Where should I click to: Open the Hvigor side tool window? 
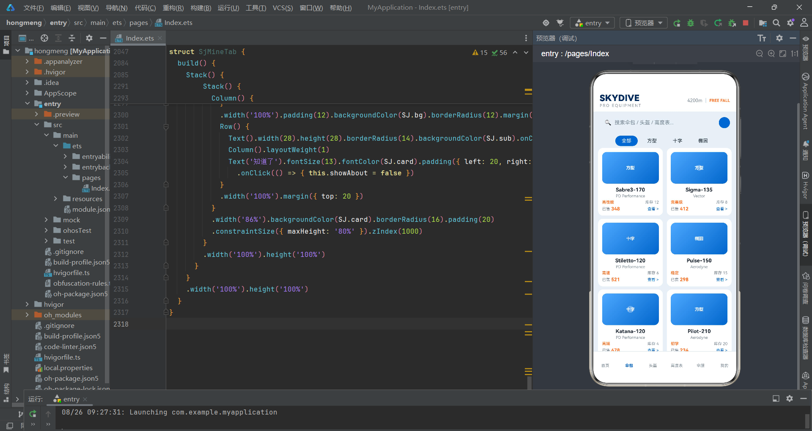point(806,185)
